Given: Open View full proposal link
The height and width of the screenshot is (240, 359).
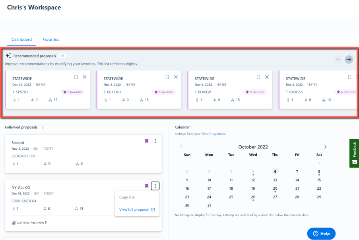Looking at the screenshot, I should pos(134,210).
